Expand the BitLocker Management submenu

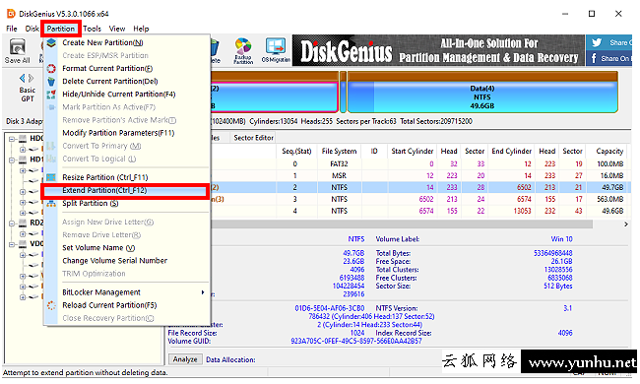(x=127, y=292)
